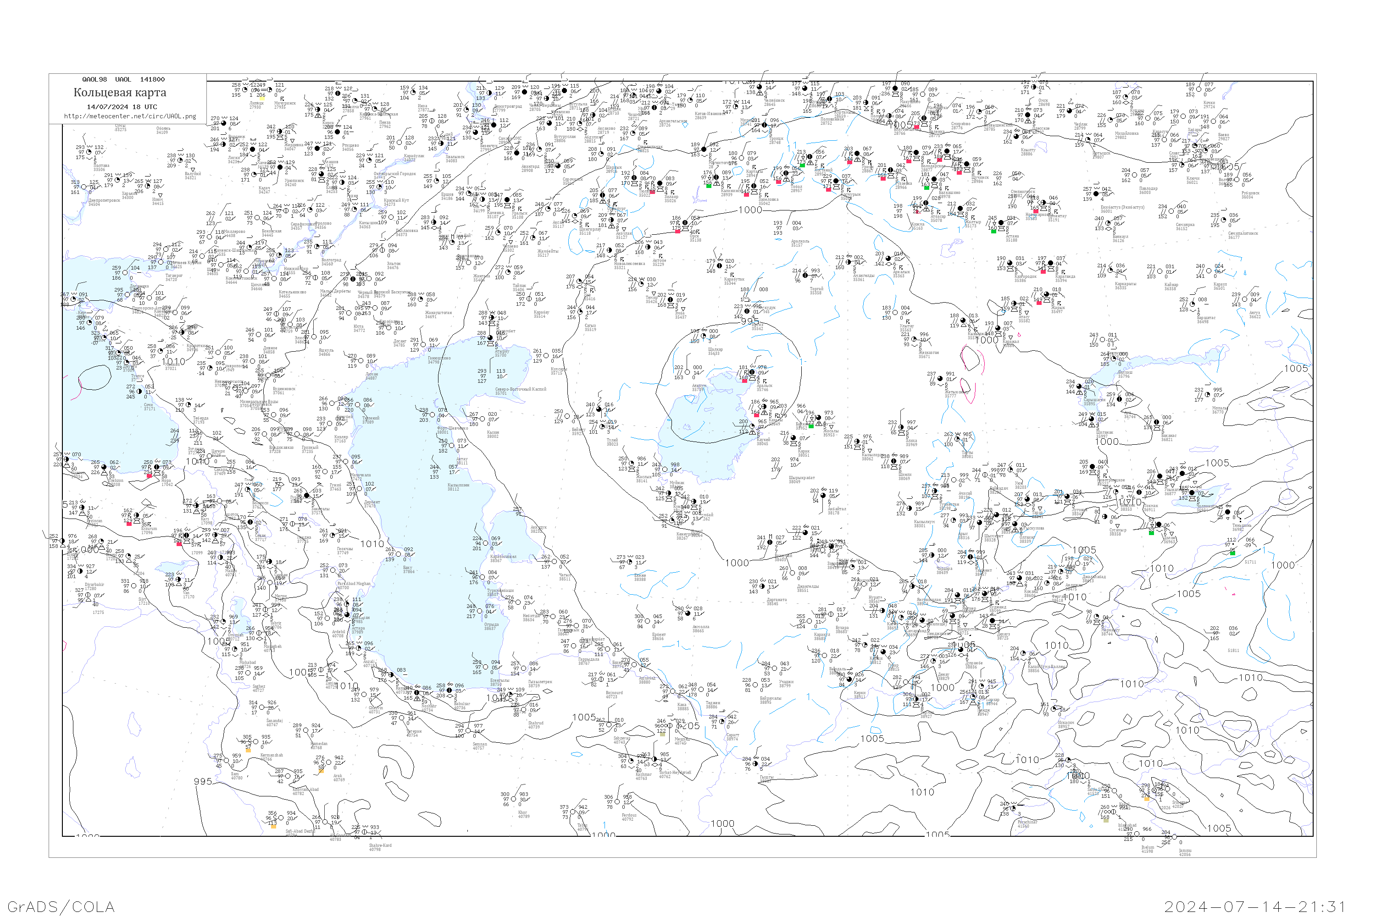Screen dimensions: 1376x917
Task: Click the cloud circle at Каукей station
Action: click(x=752, y=426)
